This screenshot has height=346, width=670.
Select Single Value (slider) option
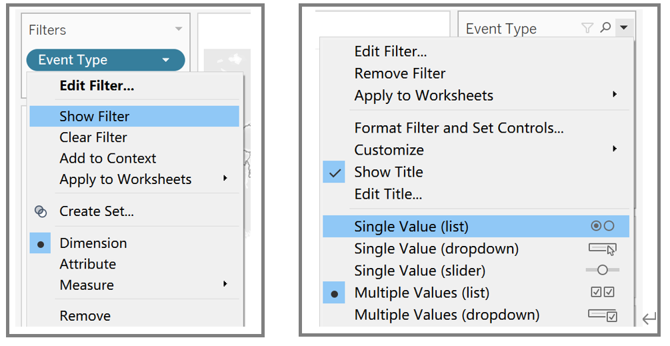tap(420, 271)
